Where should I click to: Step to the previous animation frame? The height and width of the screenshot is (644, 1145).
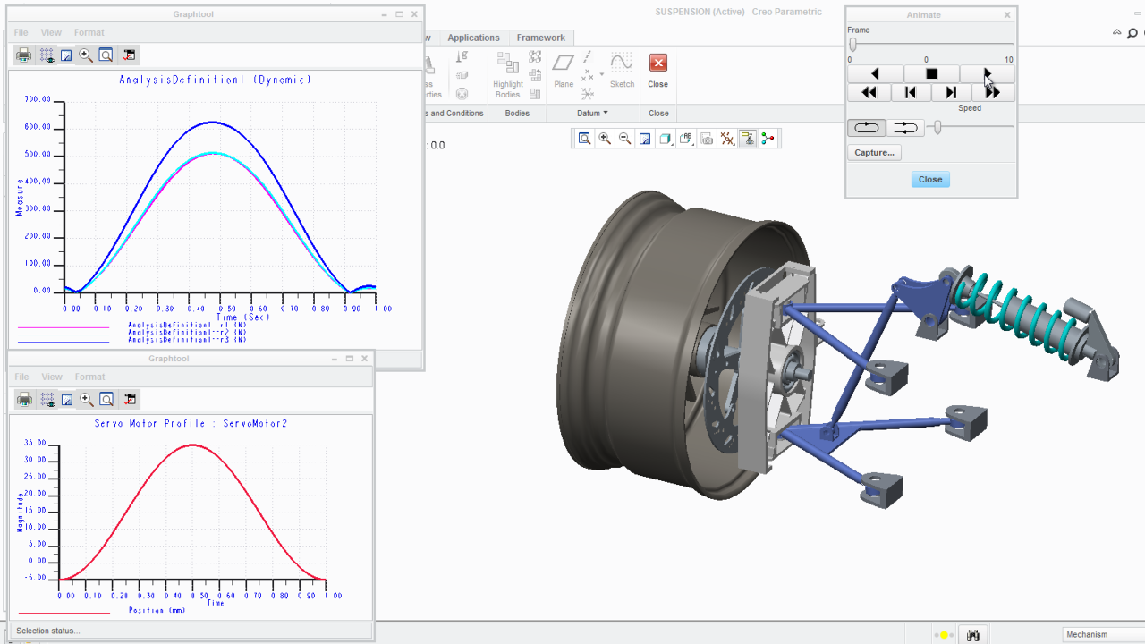pyautogui.click(x=911, y=92)
